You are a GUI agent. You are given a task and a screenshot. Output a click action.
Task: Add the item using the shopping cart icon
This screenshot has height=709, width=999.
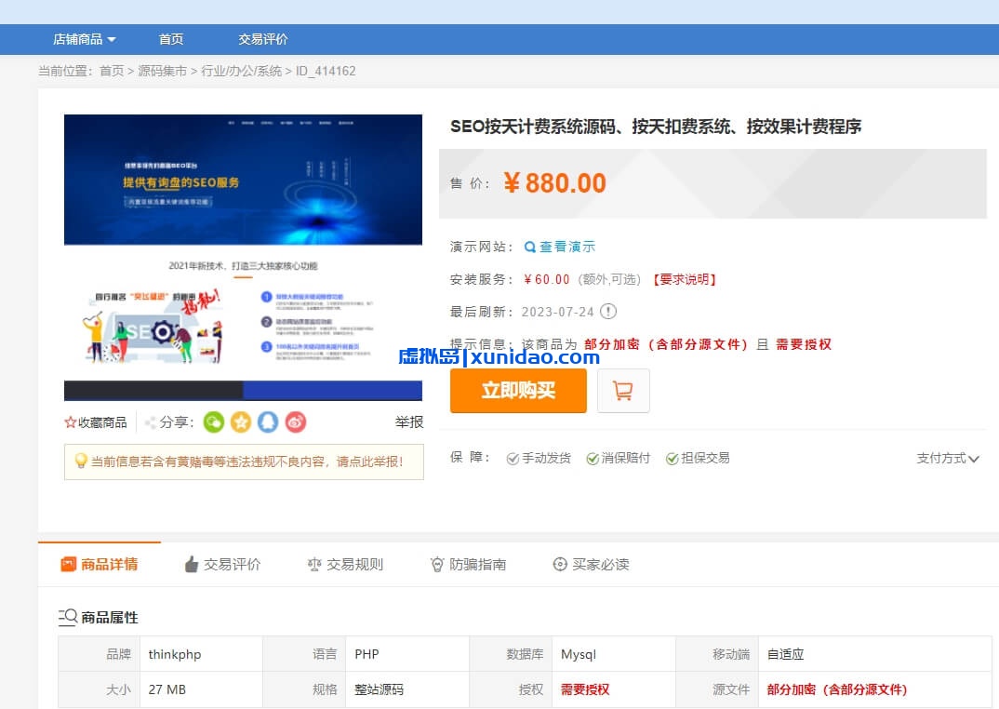click(623, 391)
